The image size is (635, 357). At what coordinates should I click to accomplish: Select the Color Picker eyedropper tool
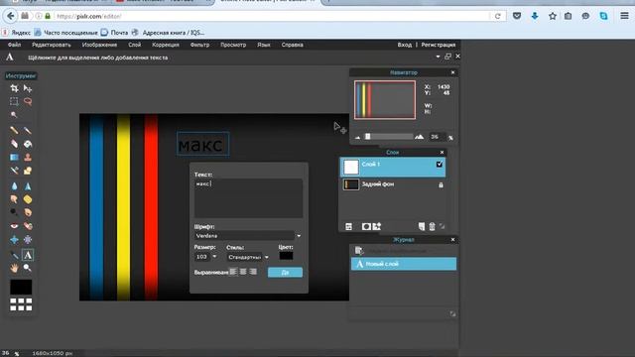point(14,255)
